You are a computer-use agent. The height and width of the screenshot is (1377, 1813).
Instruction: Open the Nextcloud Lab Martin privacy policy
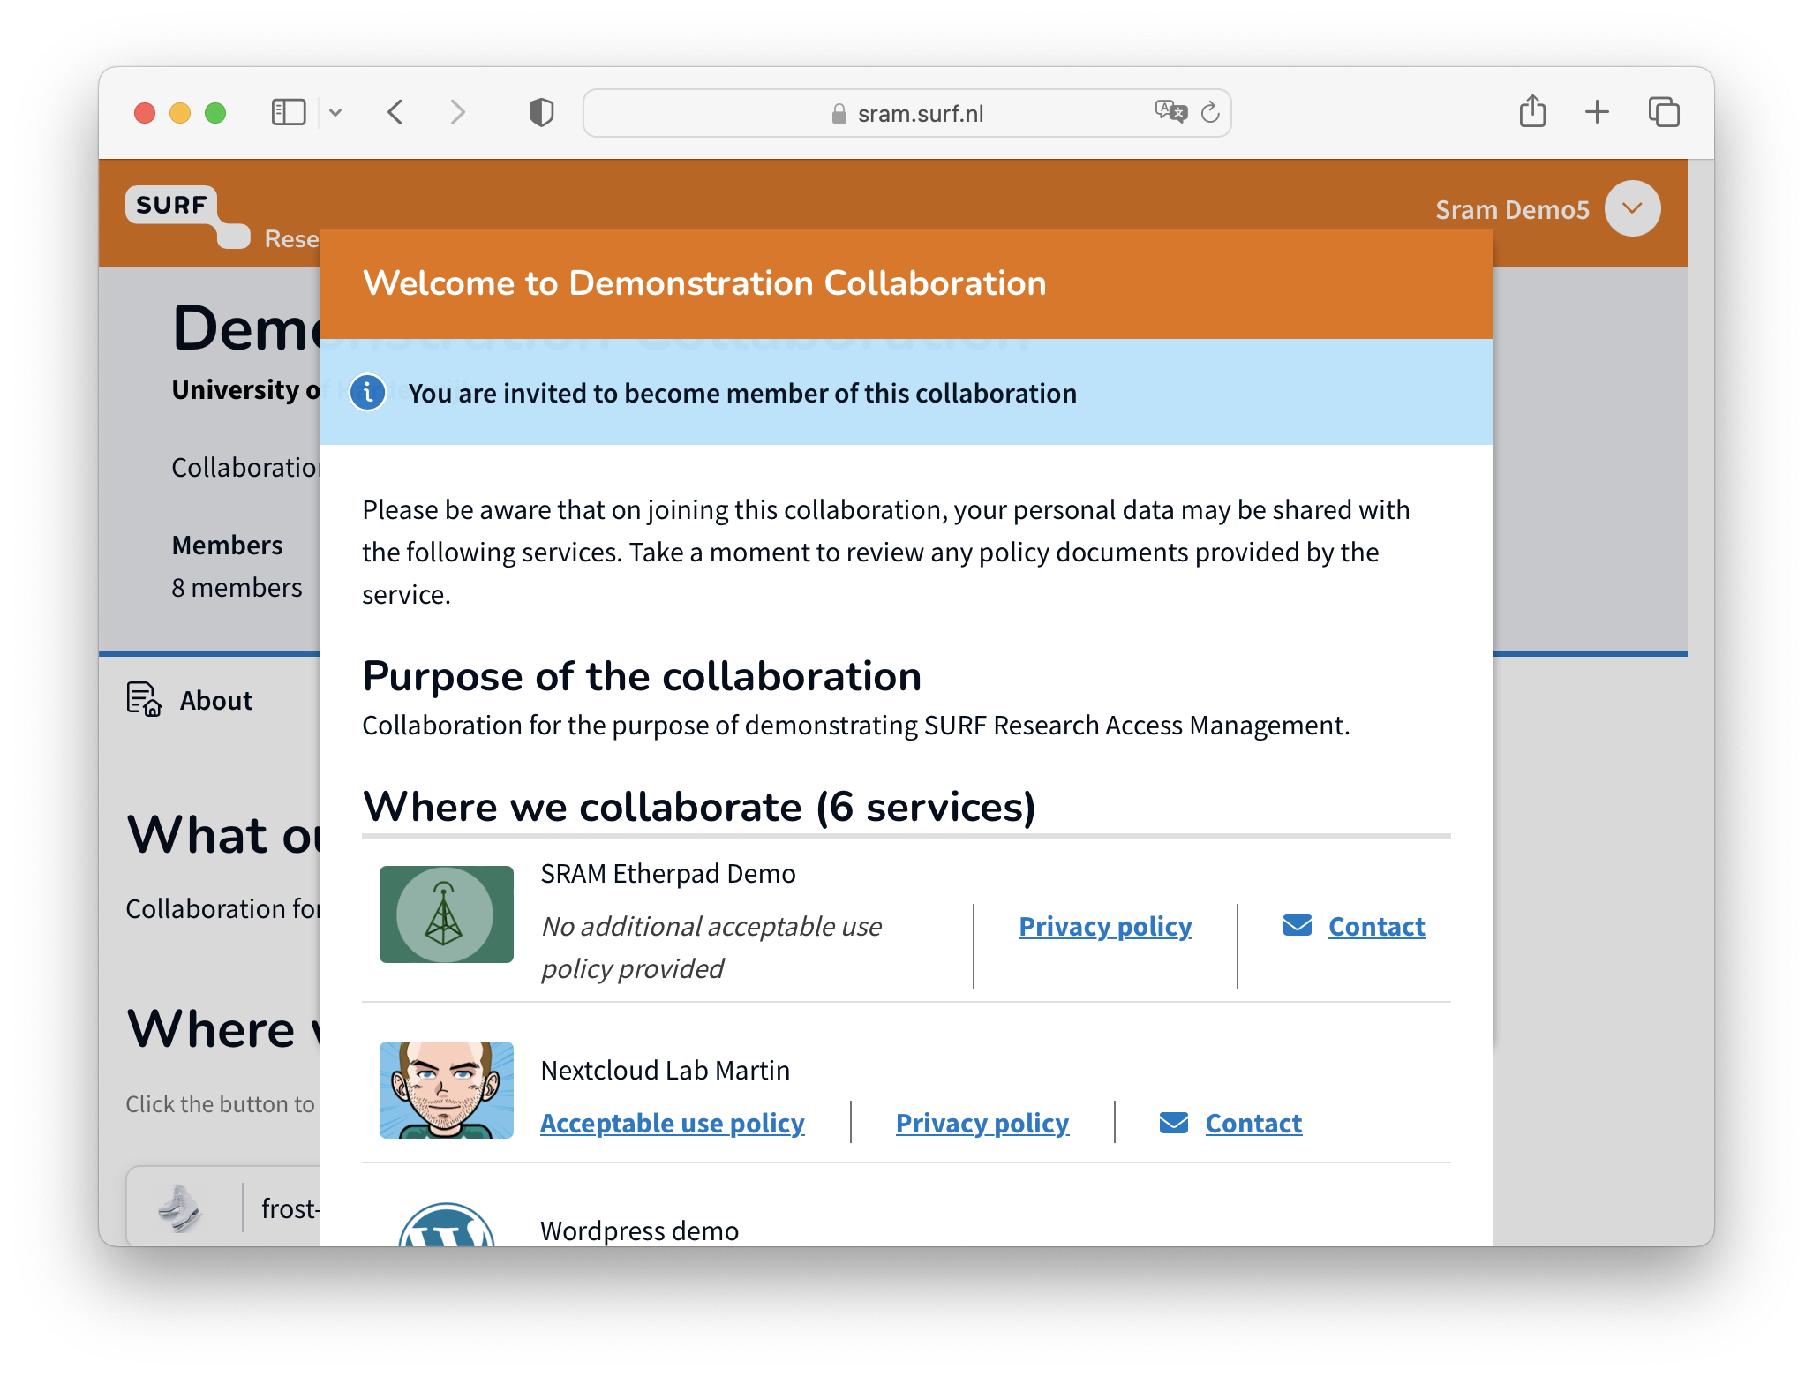(982, 1123)
